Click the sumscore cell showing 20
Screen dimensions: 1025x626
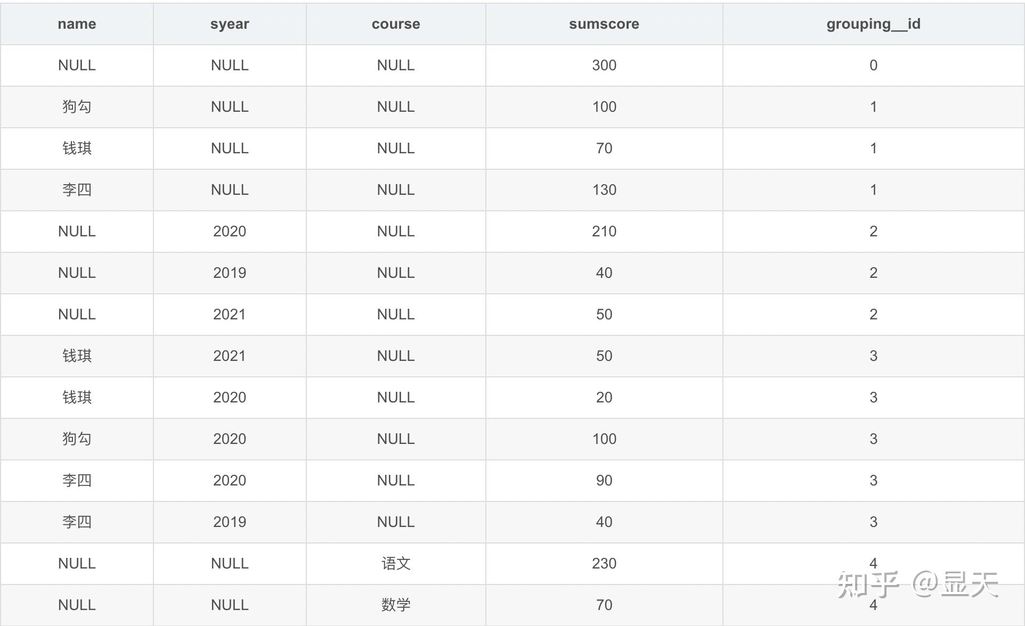tap(604, 398)
